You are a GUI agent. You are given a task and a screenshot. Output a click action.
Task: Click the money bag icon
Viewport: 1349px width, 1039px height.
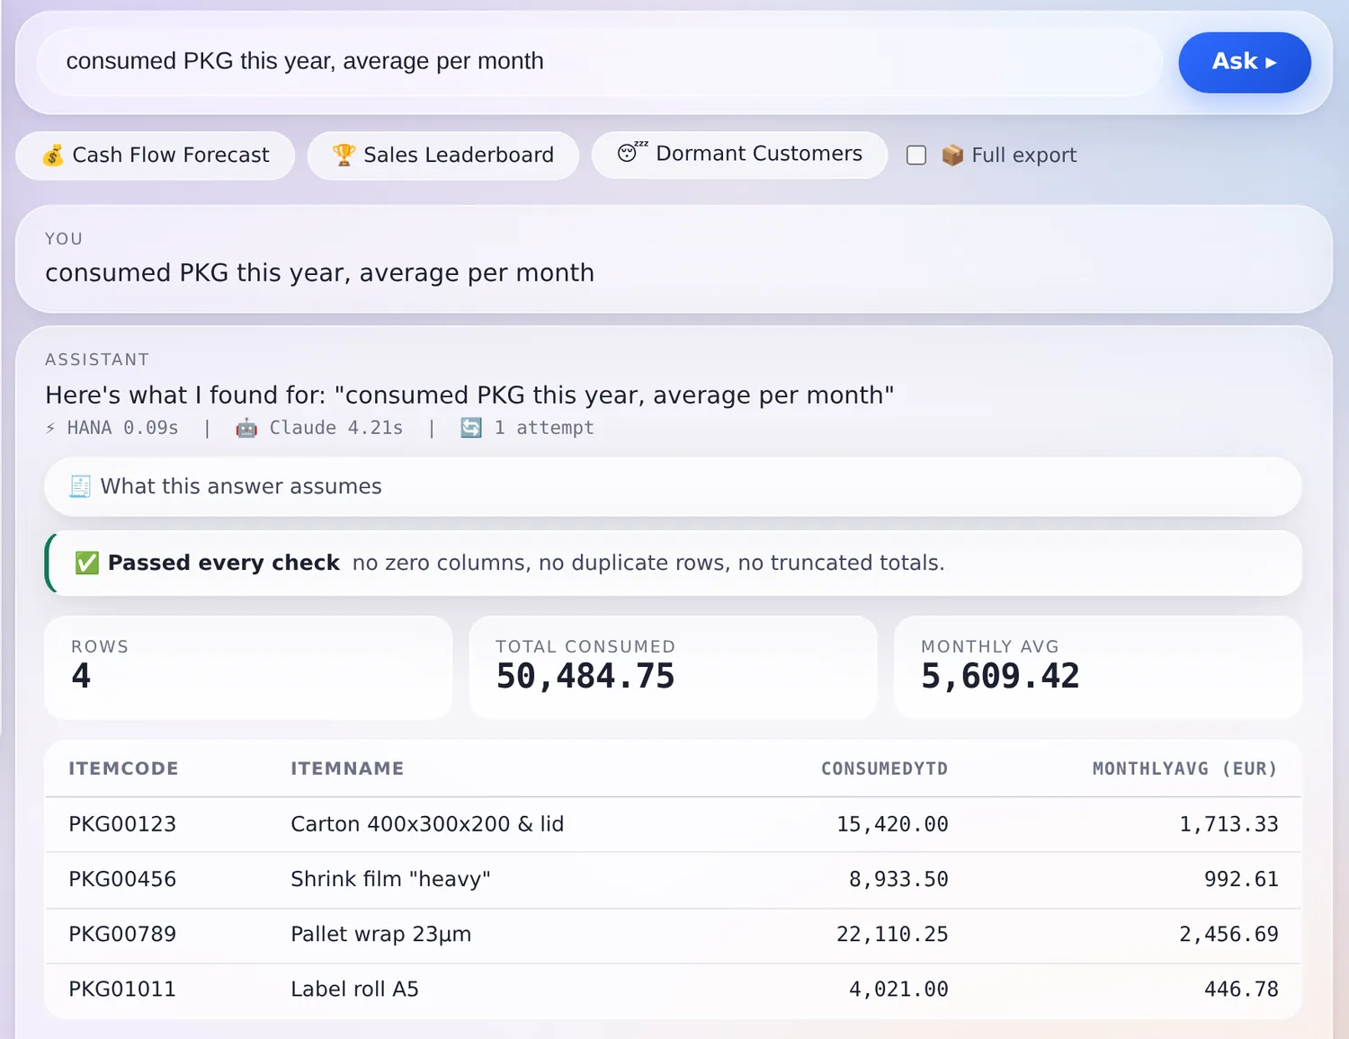pyautogui.click(x=53, y=155)
